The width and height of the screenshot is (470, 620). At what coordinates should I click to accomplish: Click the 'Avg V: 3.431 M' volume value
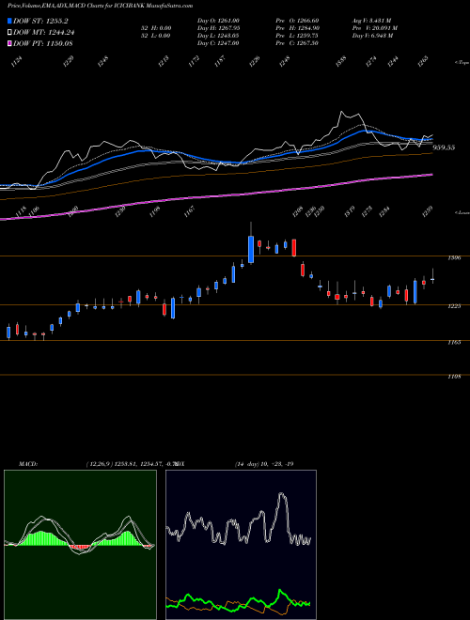tap(372, 21)
